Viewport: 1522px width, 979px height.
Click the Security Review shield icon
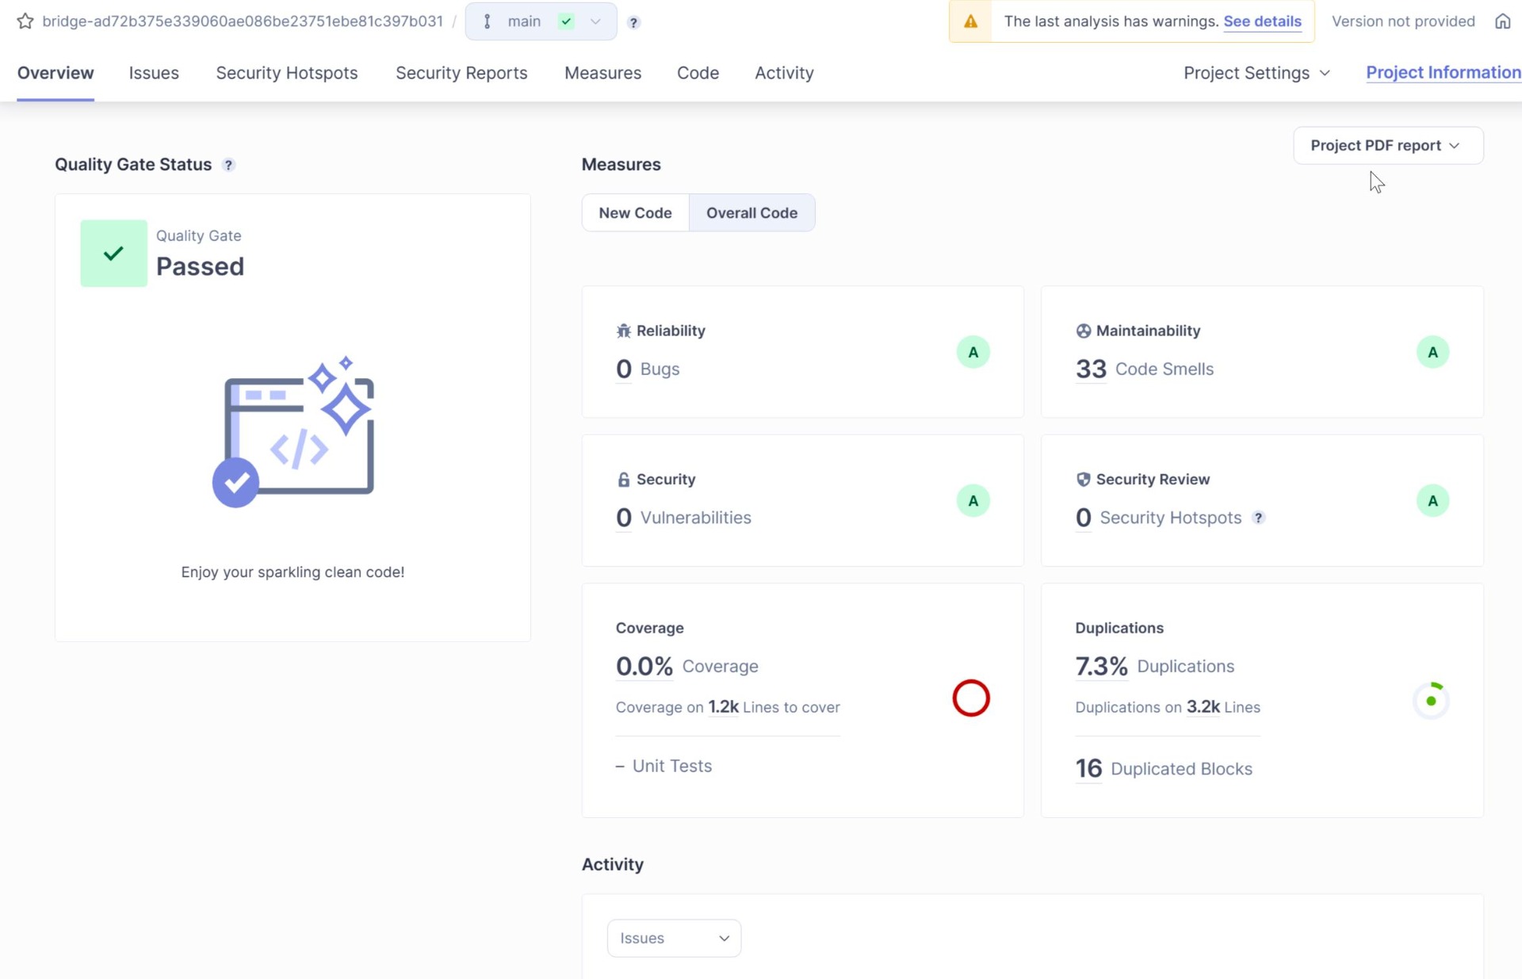coord(1083,480)
